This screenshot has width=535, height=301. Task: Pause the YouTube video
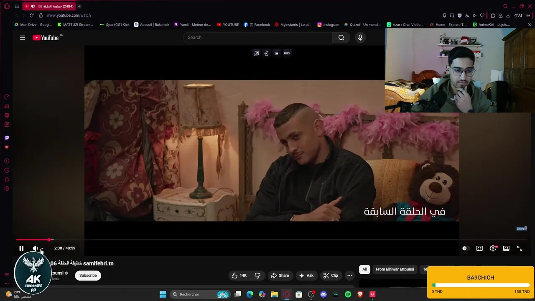(21, 248)
